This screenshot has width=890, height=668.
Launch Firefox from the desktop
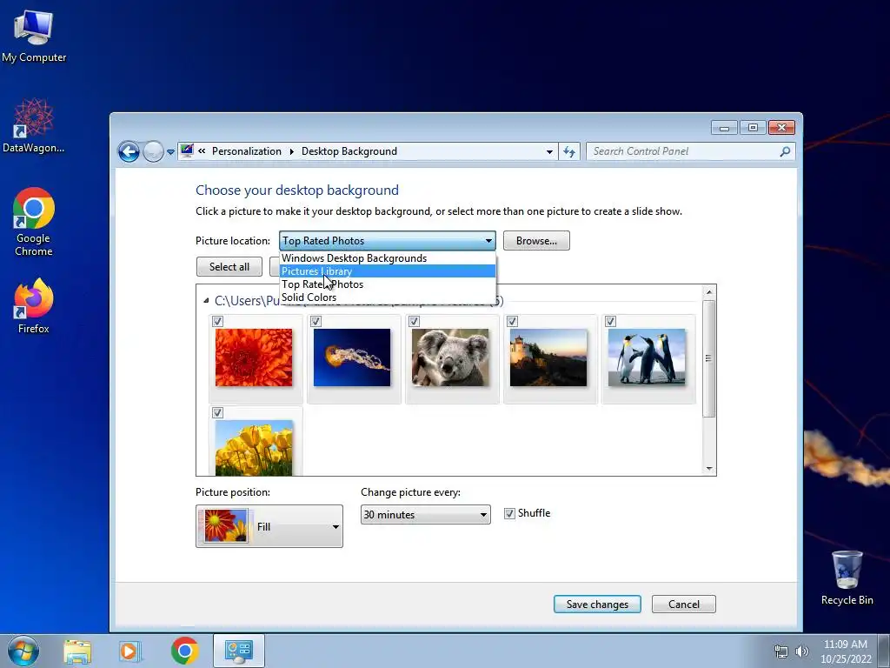[34, 305]
